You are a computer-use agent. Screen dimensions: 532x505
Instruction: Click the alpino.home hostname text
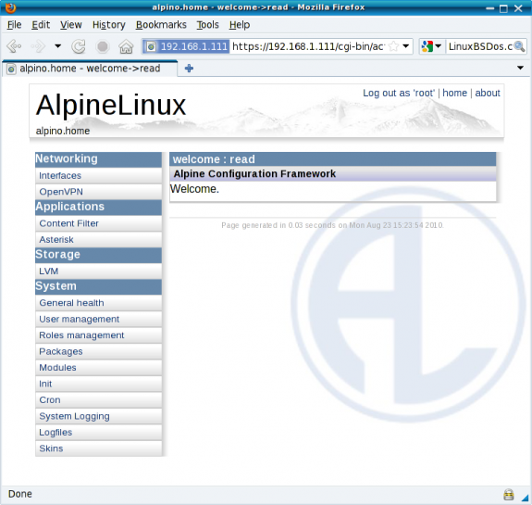(63, 131)
